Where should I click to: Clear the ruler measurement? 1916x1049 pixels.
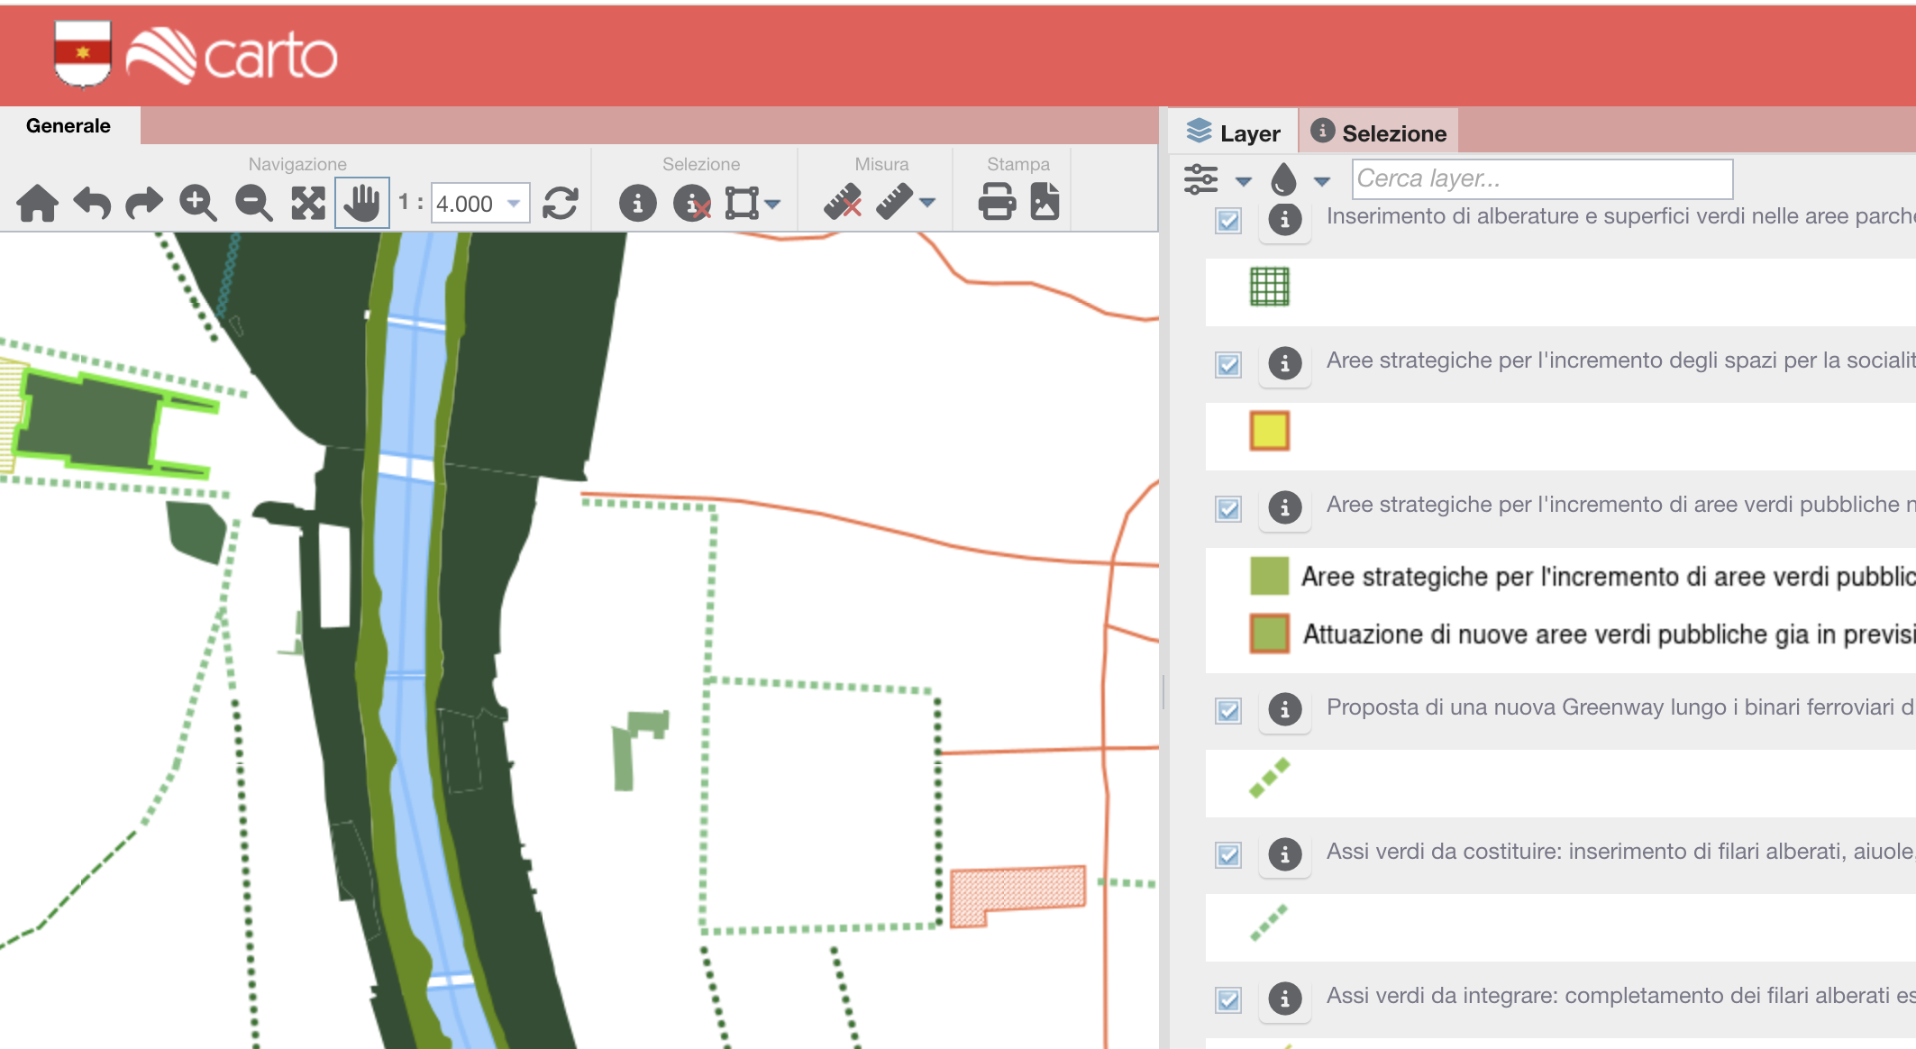point(843,202)
